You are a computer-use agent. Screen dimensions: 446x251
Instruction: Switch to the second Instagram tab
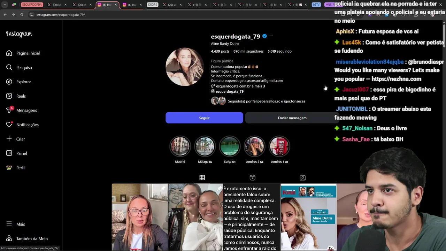click(x=132, y=5)
